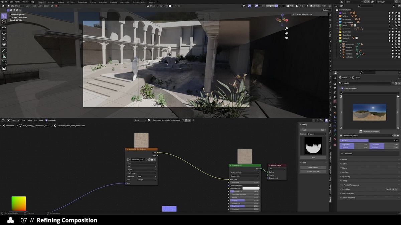Select the Move tool

click(4, 28)
